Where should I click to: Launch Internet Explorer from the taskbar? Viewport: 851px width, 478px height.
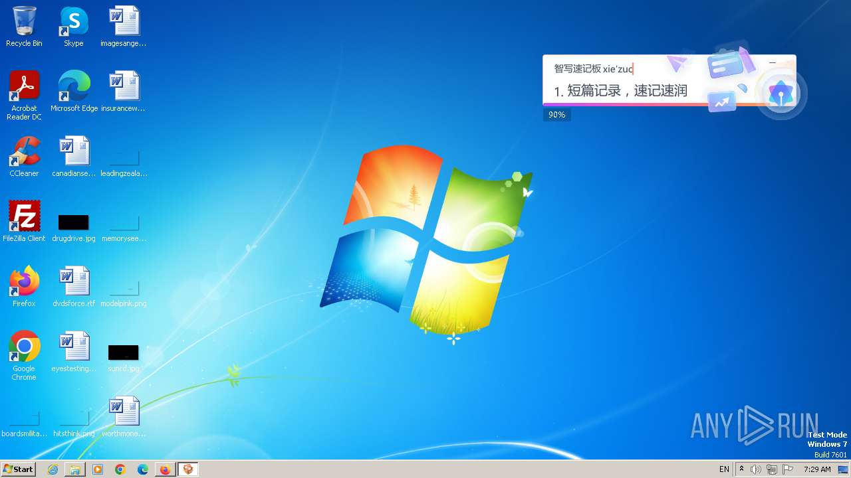click(x=53, y=469)
